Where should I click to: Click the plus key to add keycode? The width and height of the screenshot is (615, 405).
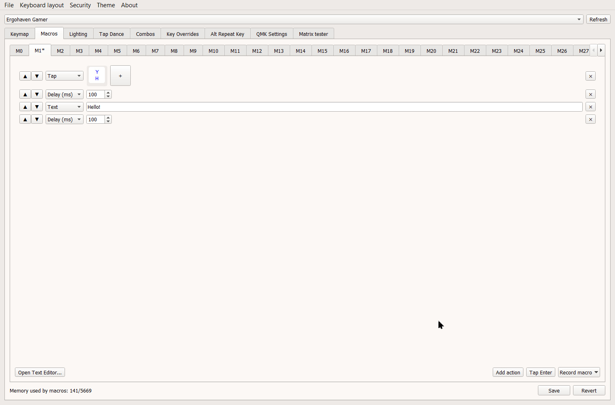tap(120, 76)
